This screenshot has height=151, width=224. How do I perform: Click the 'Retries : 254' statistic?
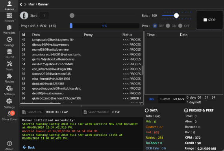point(154,138)
